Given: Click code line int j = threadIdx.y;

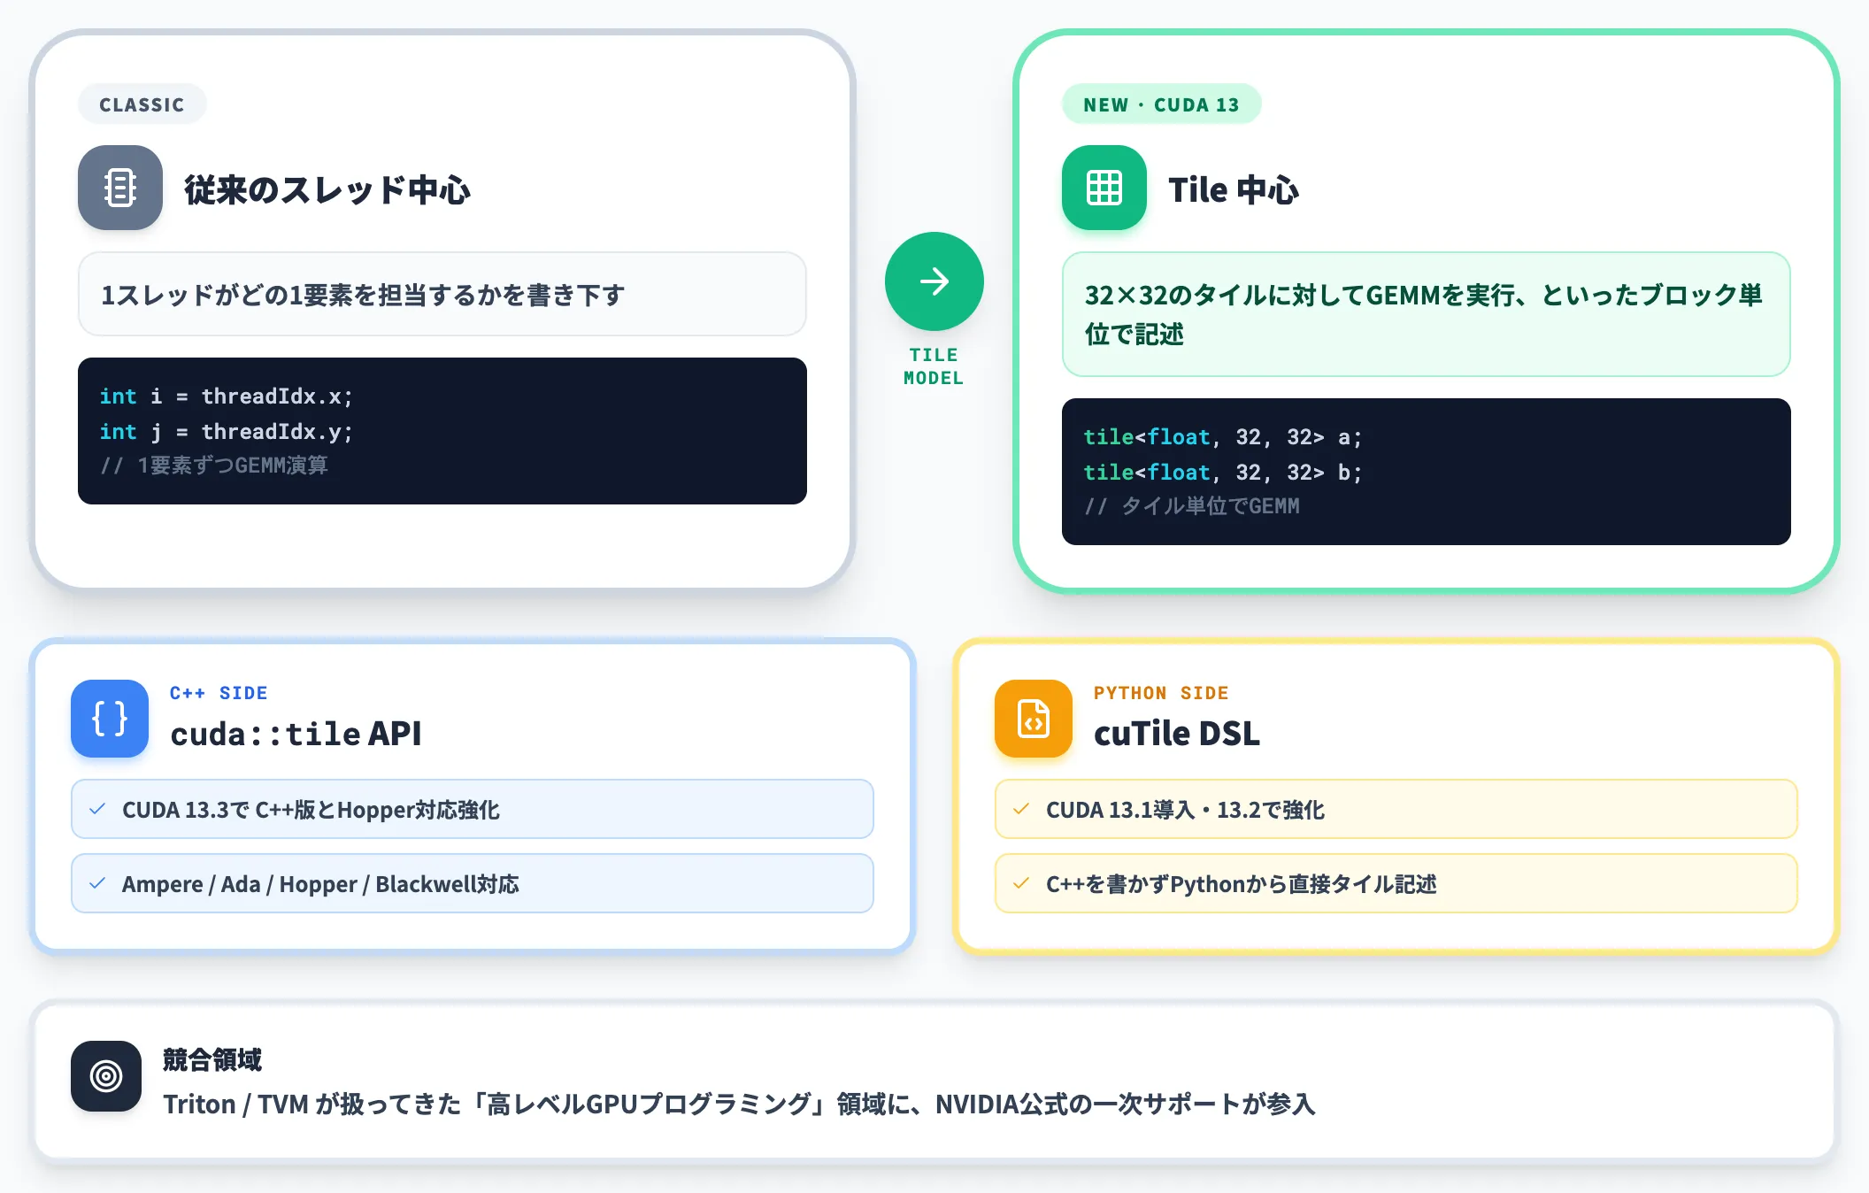Looking at the screenshot, I should (227, 432).
